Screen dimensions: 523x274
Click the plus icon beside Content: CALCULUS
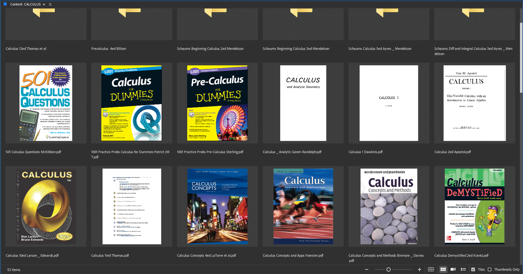tap(44, 4)
